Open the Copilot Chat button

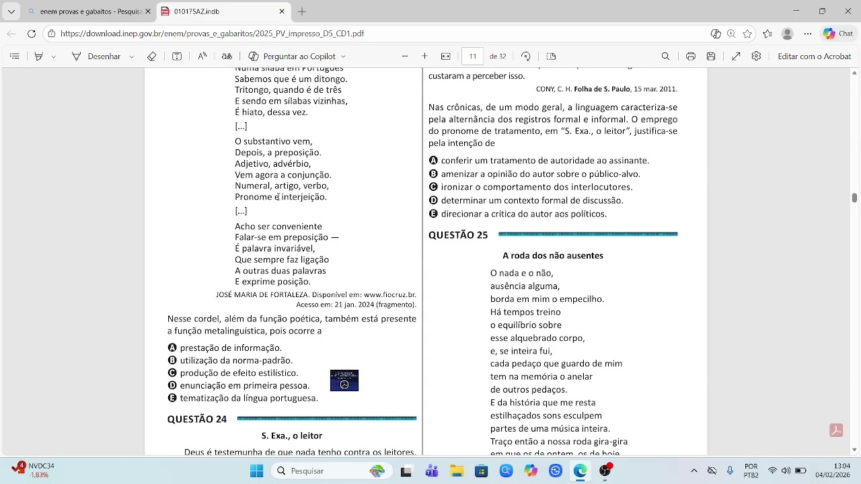pyautogui.click(x=838, y=34)
